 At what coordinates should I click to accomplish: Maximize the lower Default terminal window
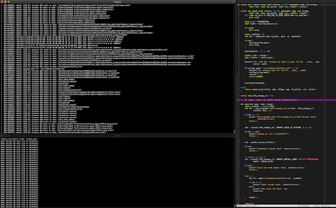(x=9, y=136)
